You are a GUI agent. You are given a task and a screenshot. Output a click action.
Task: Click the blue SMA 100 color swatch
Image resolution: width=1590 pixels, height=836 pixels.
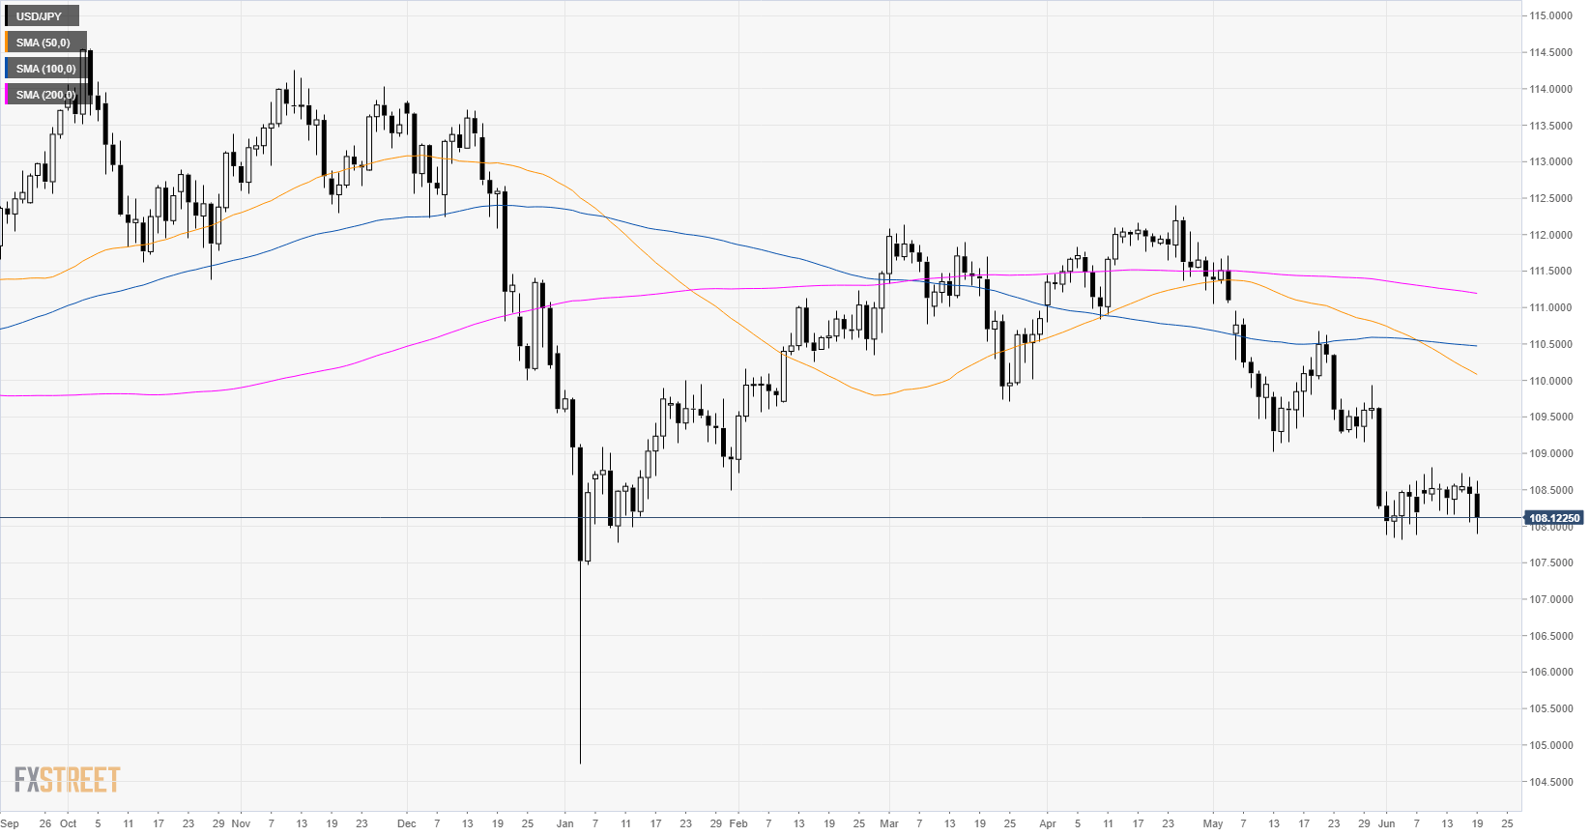7,69
